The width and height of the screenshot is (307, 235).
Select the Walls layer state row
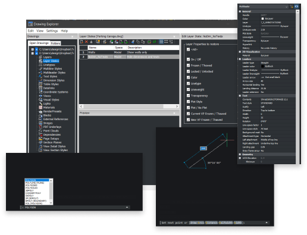tap(129, 52)
